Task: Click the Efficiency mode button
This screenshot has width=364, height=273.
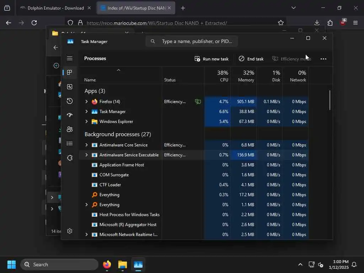Action: 292,59
